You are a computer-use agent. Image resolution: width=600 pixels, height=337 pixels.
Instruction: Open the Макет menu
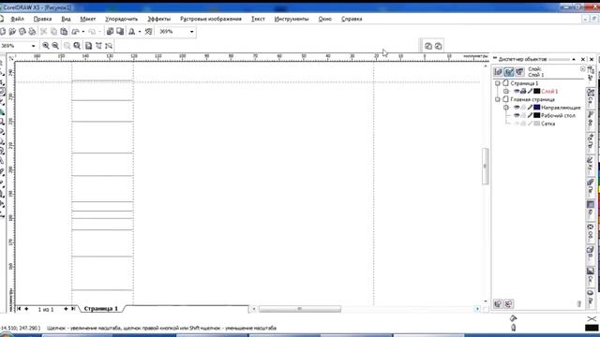(x=87, y=19)
